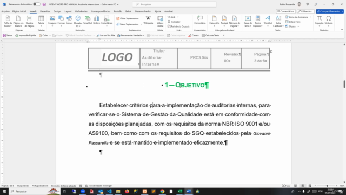Screen dimensions: 346x195
Task: Open the Cabeçalho header options
Action: 214,22
